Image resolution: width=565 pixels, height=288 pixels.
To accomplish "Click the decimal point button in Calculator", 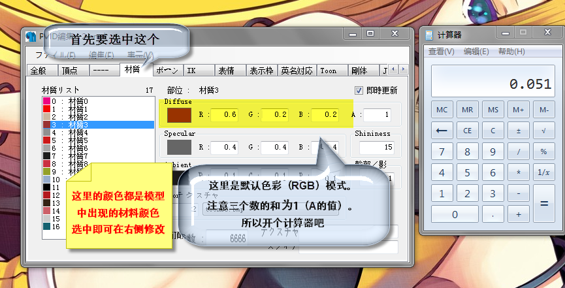I will (493, 214).
